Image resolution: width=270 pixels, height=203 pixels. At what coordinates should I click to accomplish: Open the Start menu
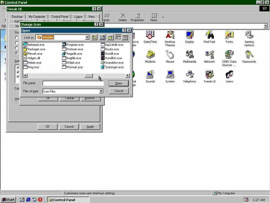[x=8, y=200]
